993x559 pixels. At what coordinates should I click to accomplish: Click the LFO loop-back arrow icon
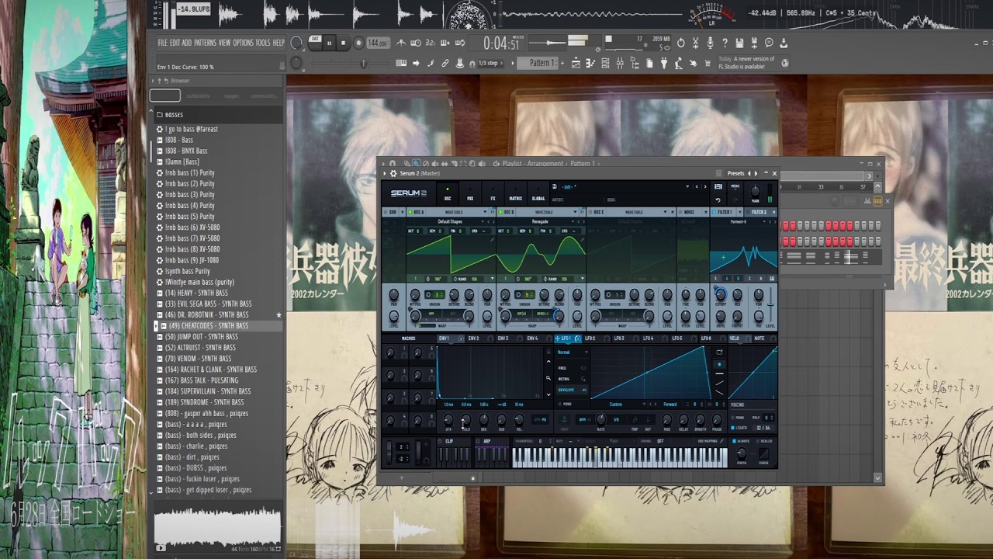pyautogui.click(x=719, y=352)
